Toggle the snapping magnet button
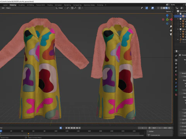Image resolution: width=186 pixels, height=139 pixels. 72,8
